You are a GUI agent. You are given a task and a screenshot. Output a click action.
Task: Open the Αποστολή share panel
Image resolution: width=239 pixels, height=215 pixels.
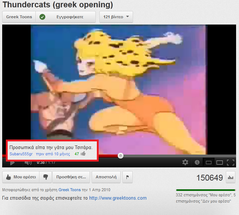pyautogui.click(x=106, y=177)
